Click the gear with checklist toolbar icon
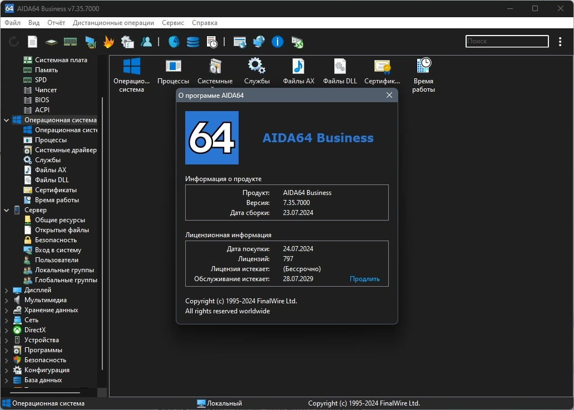The width and height of the screenshot is (574, 410). 127,42
